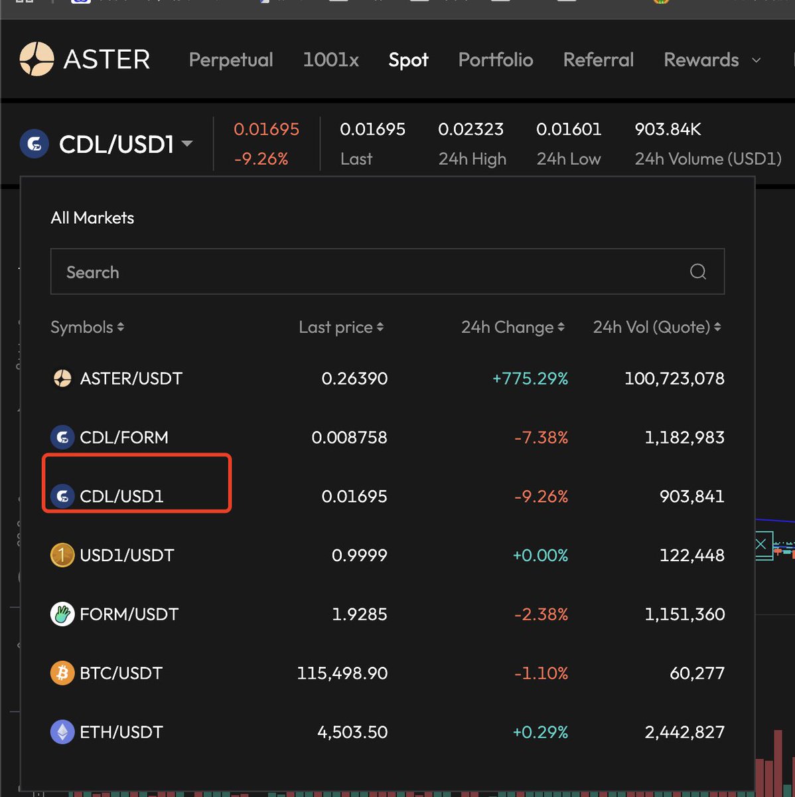Click the ASTER/USDT coin icon
The image size is (795, 797).
[62, 379]
